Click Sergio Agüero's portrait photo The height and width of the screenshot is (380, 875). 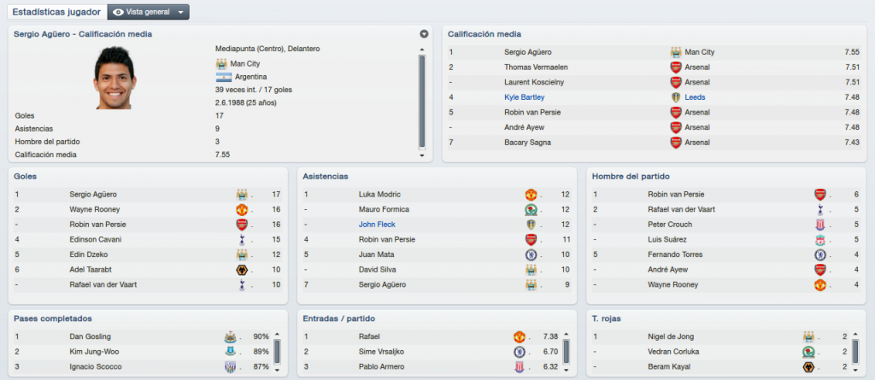pos(115,78)
